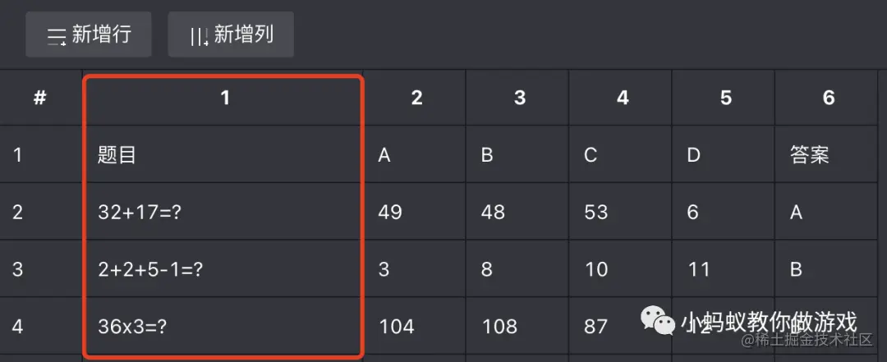Viewport: 887px width, 362px height.
Task: Click the cell with value 53
Action: 621,212
